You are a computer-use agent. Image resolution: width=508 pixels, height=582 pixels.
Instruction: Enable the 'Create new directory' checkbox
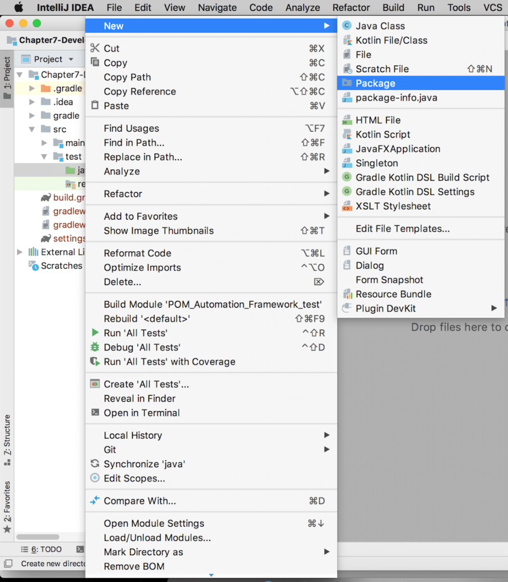7,564
